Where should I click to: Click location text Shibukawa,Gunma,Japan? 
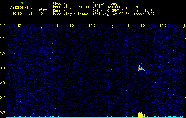click(116, 7)
